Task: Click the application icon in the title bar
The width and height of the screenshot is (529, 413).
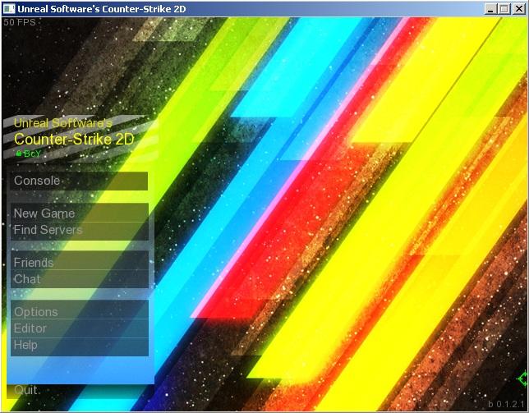Action: 9,9
